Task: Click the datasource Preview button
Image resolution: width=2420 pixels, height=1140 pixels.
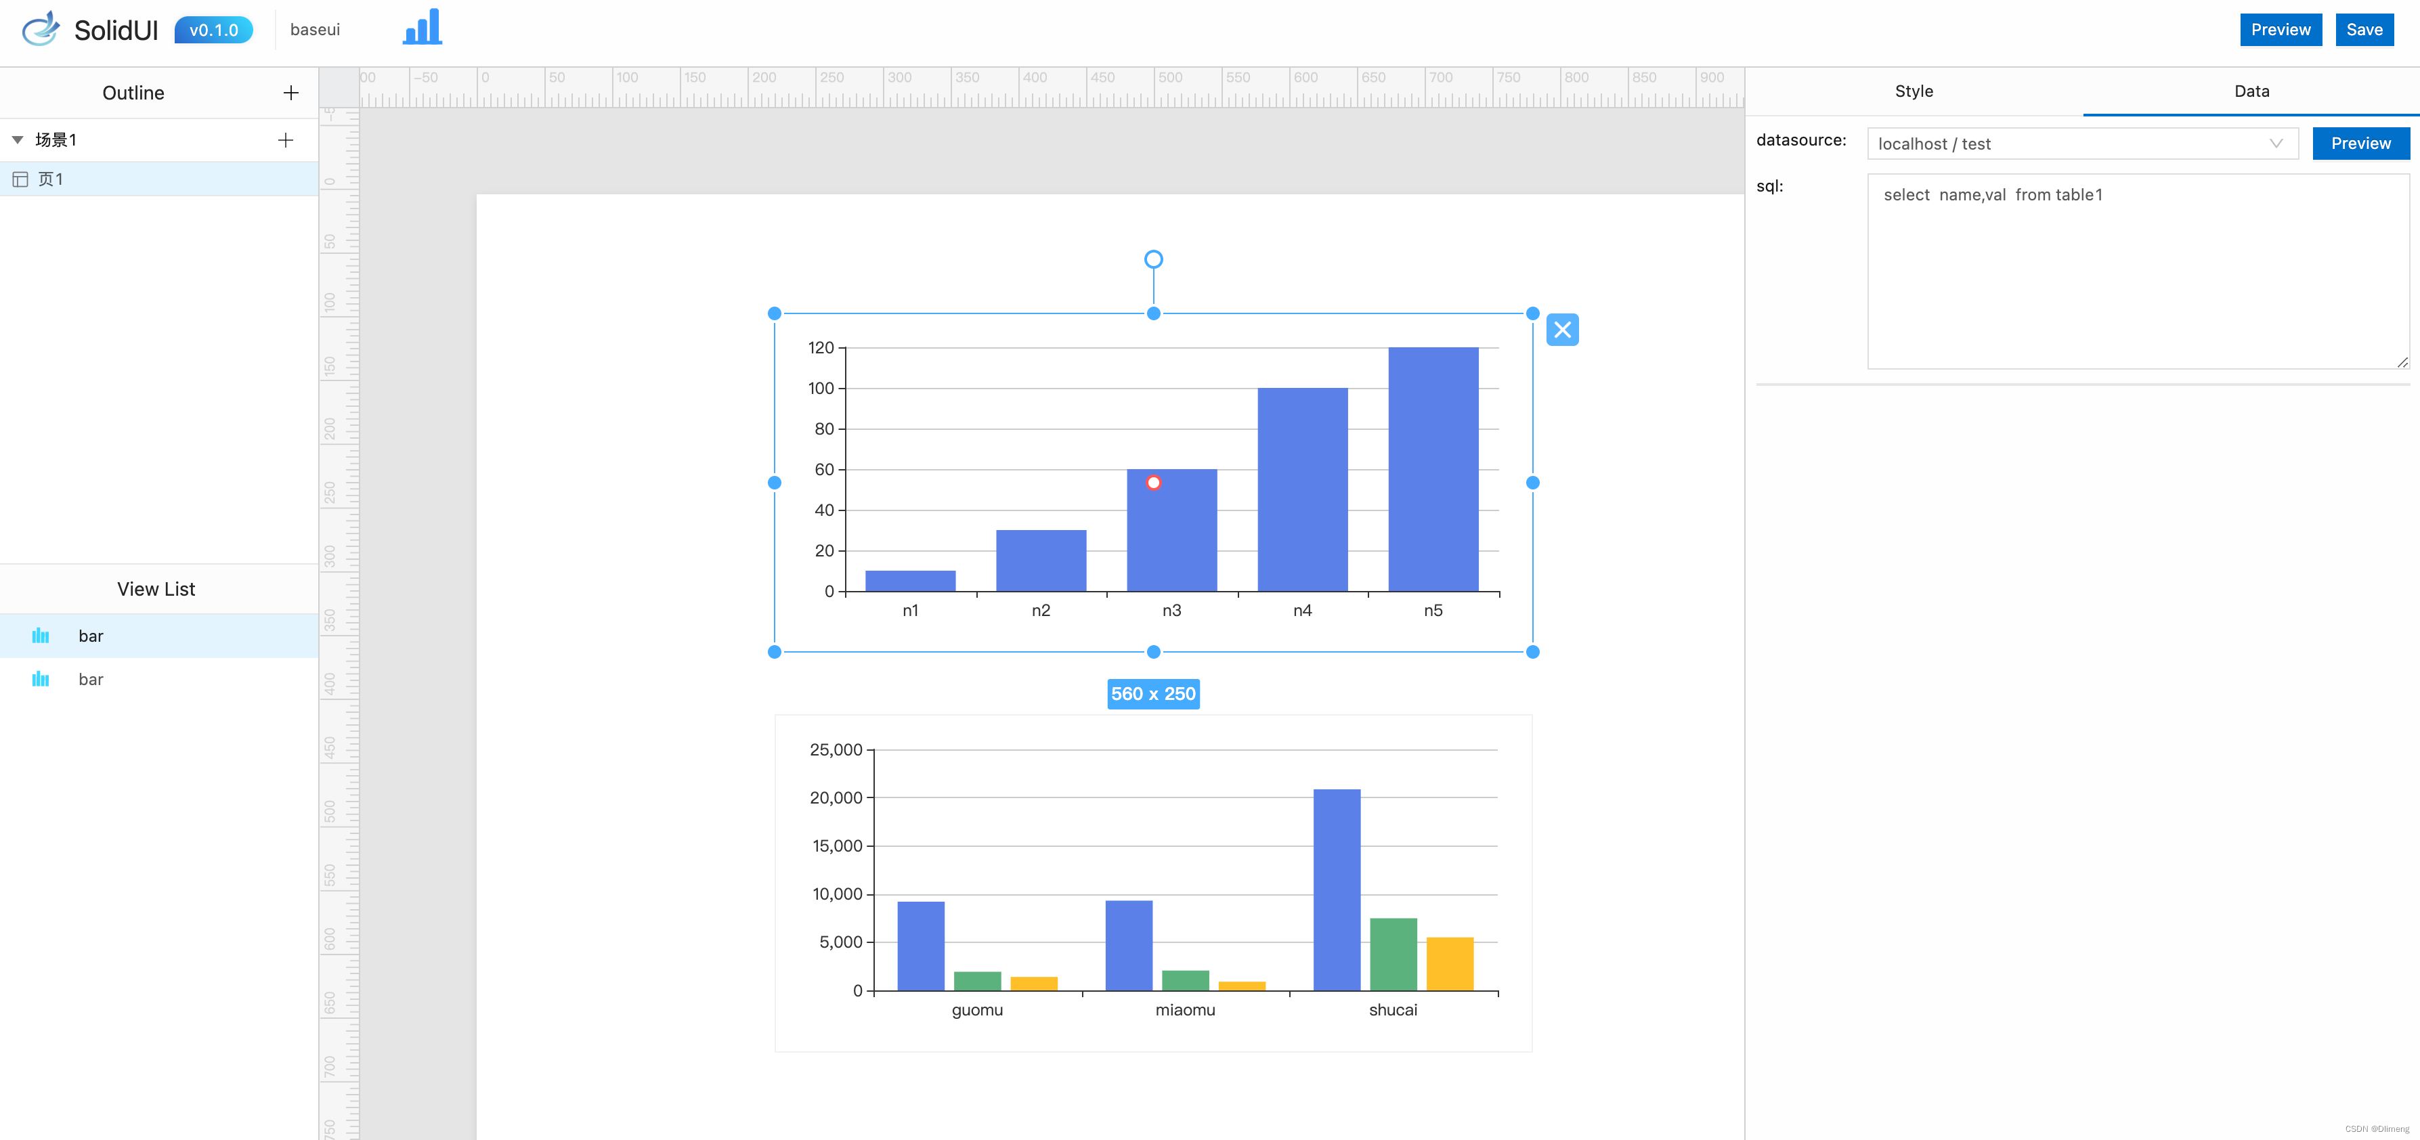Action: (x=2361, y=144)
